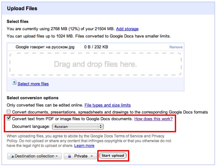
Task: Click the Drag and drop files here area
Action: click(96, 64)
